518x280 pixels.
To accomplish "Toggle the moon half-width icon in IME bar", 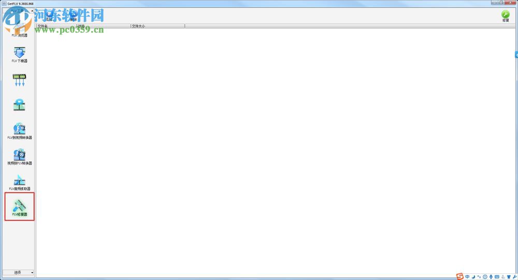I will click(x=473, y=277).
